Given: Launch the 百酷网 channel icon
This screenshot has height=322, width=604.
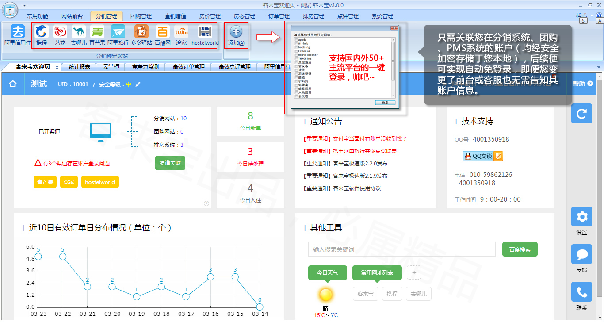Looking at the screenshot, I should tap(163, 32).
